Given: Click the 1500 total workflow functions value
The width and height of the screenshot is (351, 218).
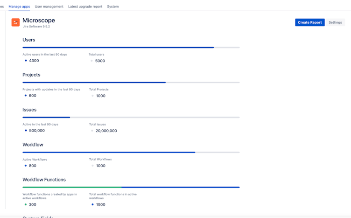Looking at the screenshot, I should (x=101, y=204).
